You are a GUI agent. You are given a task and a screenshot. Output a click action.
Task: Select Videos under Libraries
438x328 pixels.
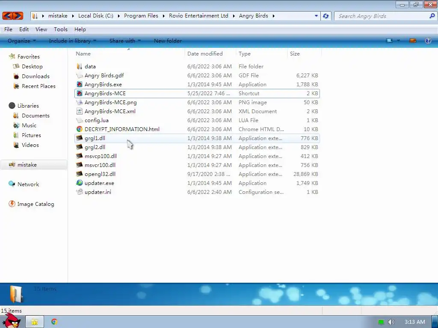point(30,145)
